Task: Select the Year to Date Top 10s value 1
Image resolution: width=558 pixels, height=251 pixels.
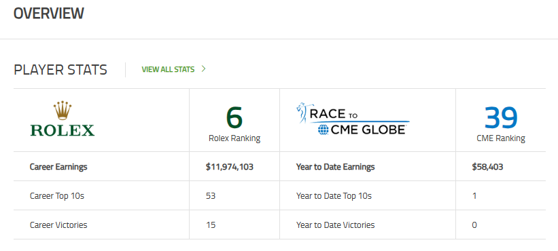Action: [474, 195]
